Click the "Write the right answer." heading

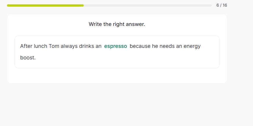click(x=117, y=24)
